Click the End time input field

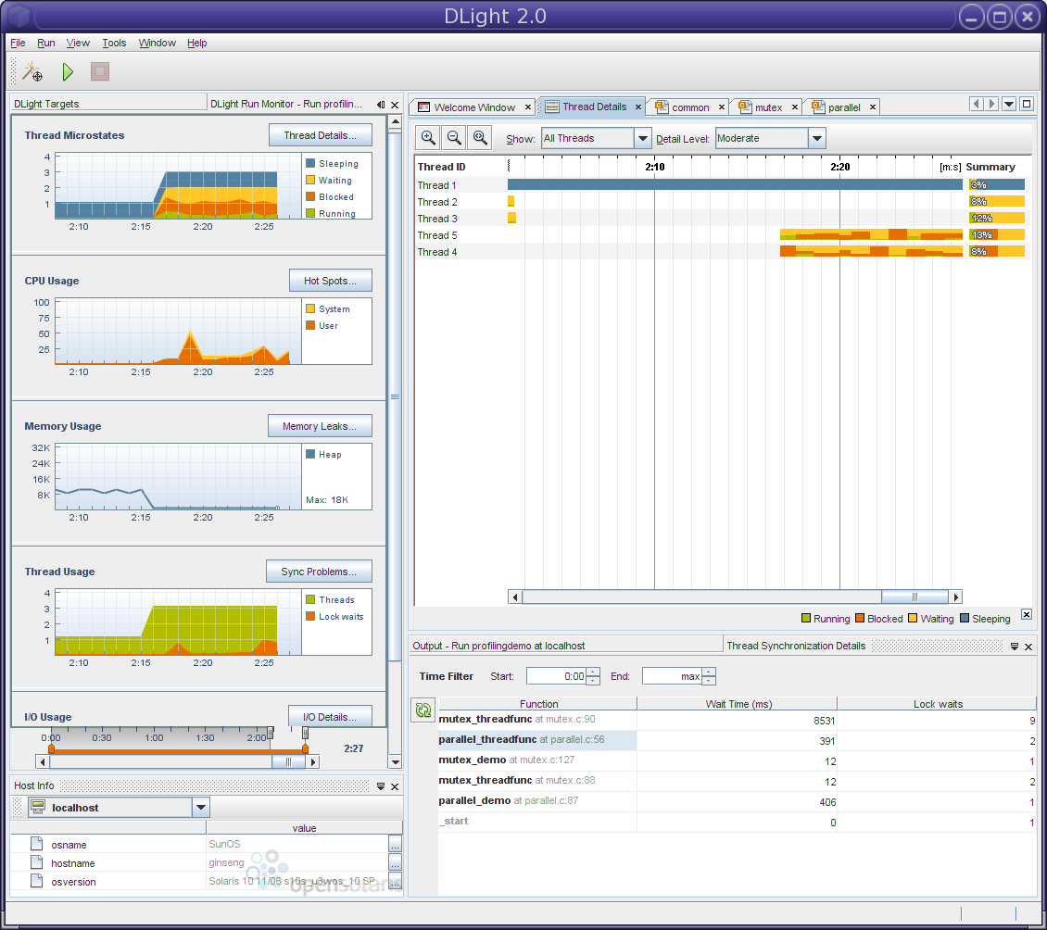coord(672,676)
